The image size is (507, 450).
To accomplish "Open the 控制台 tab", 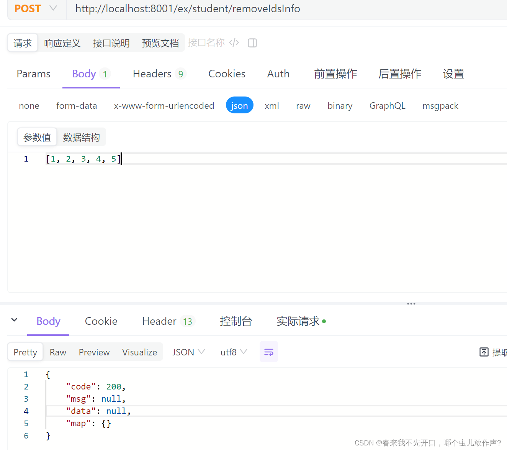I will (236, 321).
